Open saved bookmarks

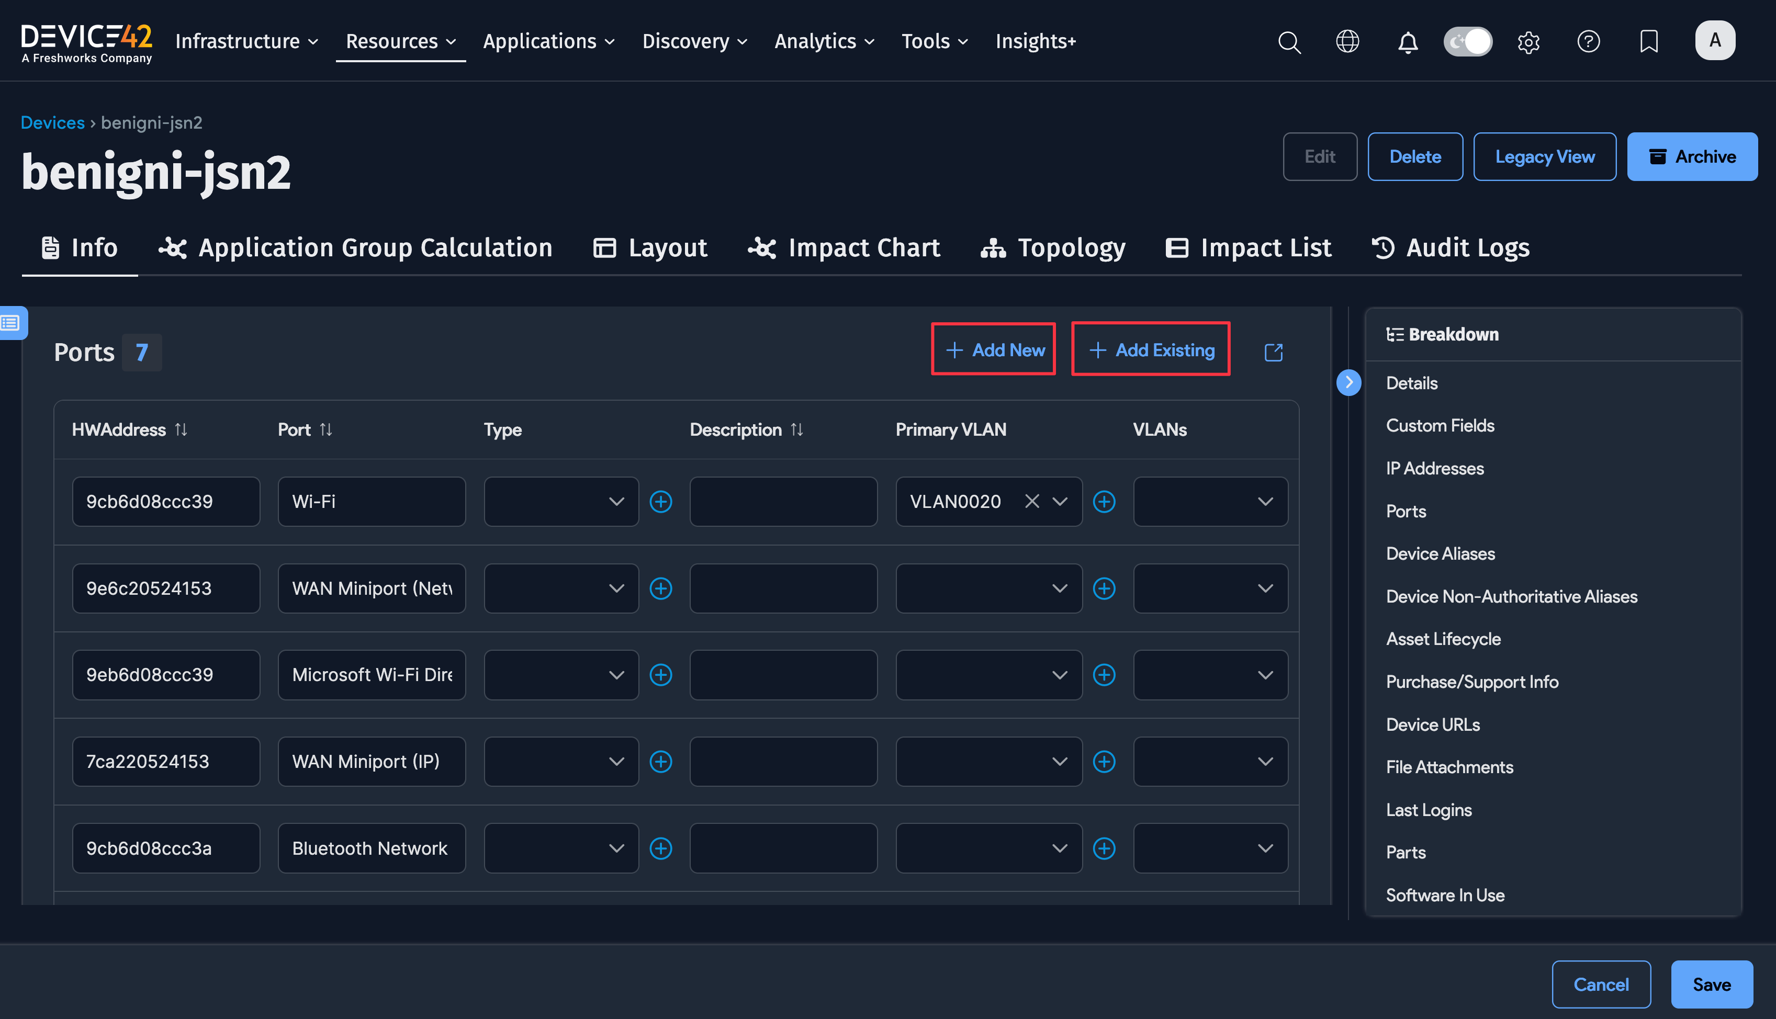point(1649,42)
